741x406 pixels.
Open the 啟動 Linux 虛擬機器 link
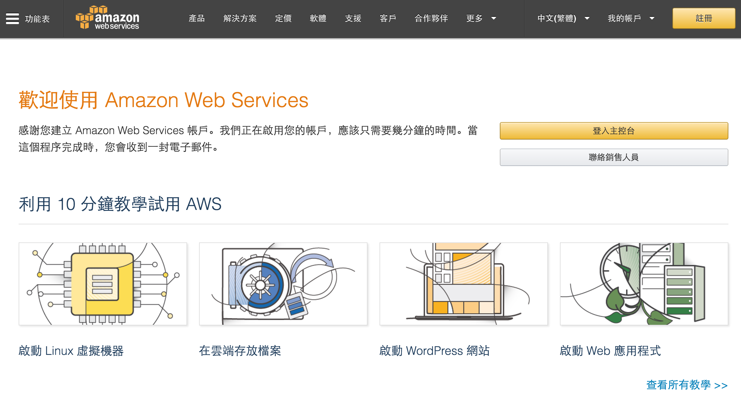point(71,351)
